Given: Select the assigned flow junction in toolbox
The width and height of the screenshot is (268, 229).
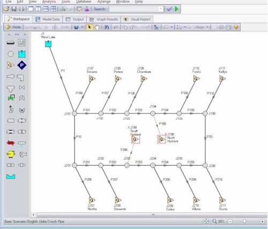Looking at the screenshot, I should pos(11,65).
